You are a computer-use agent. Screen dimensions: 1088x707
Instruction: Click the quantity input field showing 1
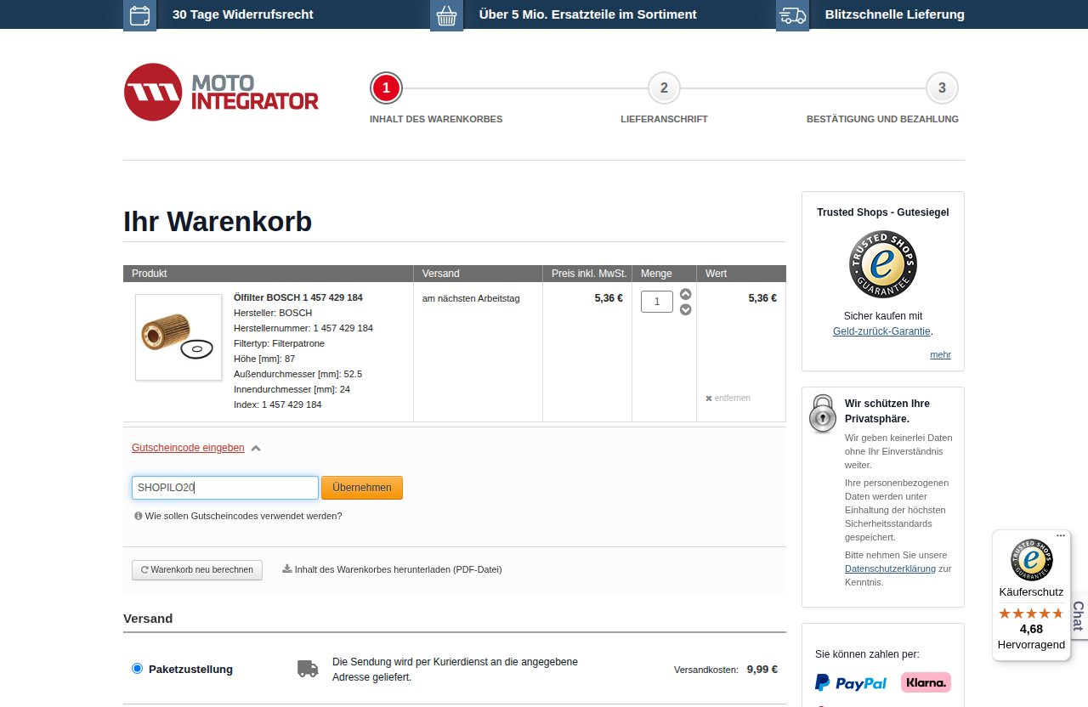coord(657,302)
